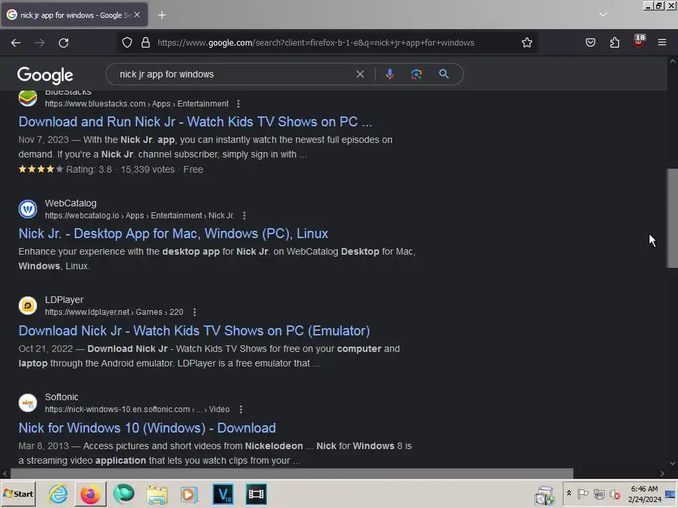Click the address bar URL
678x508 pixels.
(316, 43)
